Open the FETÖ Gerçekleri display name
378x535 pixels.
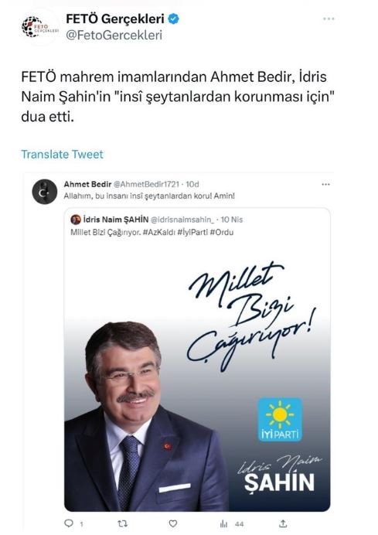[115, 19]
